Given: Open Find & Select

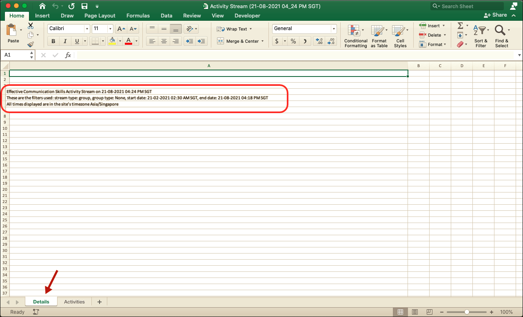Looking at the screenshot, I should click(502, 36).
